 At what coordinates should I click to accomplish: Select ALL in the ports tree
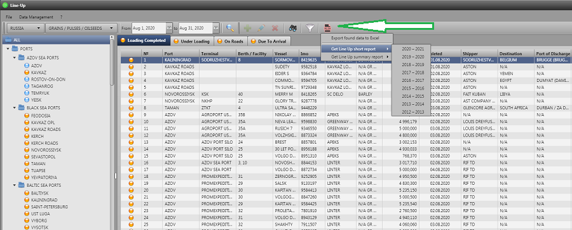click(x=17, y=40)
